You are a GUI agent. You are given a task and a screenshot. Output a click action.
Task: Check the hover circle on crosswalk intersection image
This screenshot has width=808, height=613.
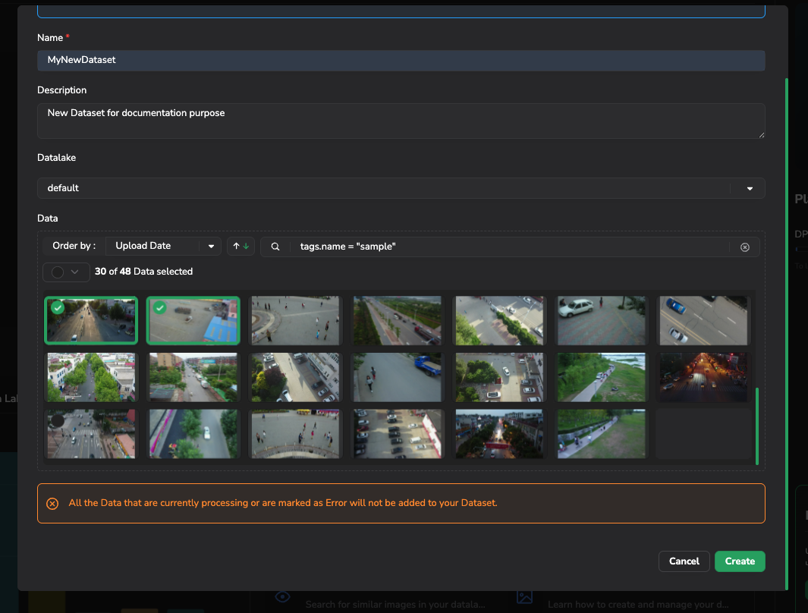point(58,421)
